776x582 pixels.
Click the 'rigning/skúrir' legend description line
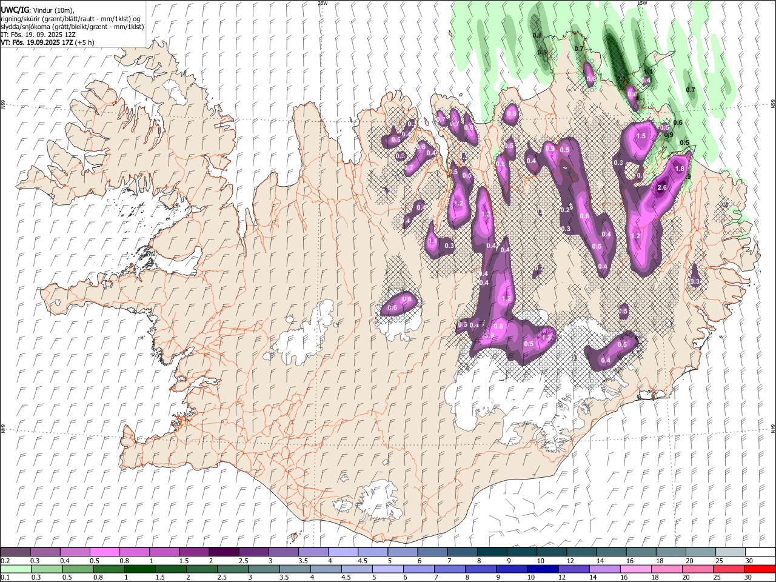pyautogui.click(x=72, y=19)
